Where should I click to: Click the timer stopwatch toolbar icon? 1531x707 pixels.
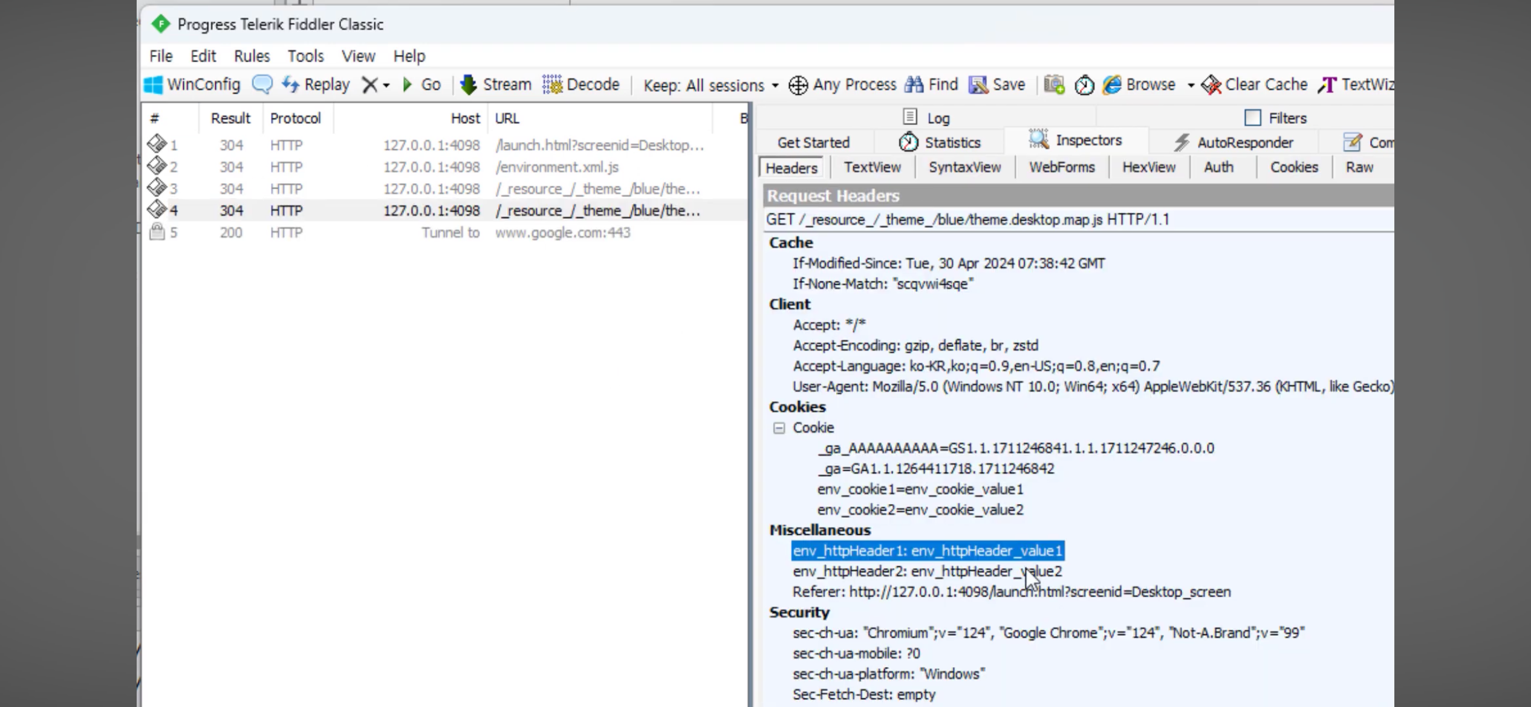(1084, 85)
